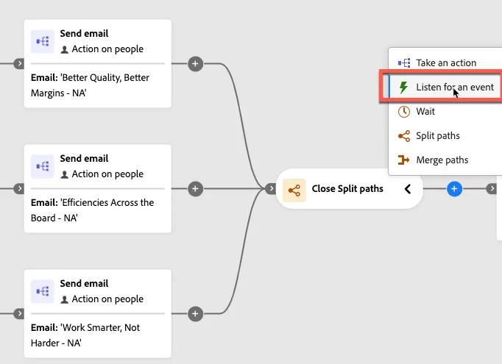The image size is (502, 364).
Task: Click person icon on 'Work Smarter, Not Harder' card
Action: coord(64,300)
